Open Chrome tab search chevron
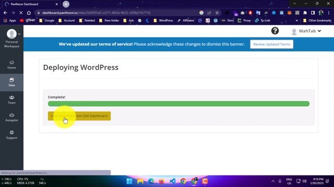 [x=294, y=4]
